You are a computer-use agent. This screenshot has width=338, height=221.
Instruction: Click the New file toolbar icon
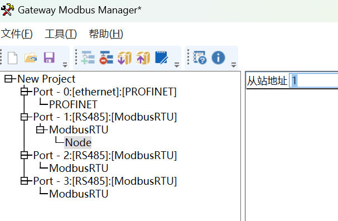click(12, 58)
